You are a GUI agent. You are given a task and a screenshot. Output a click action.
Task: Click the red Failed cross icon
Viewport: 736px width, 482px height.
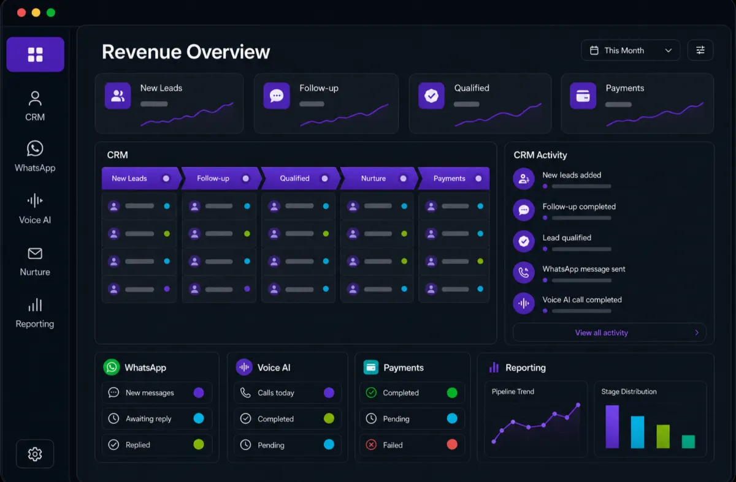pyautogui.click(x=371, y=445)
